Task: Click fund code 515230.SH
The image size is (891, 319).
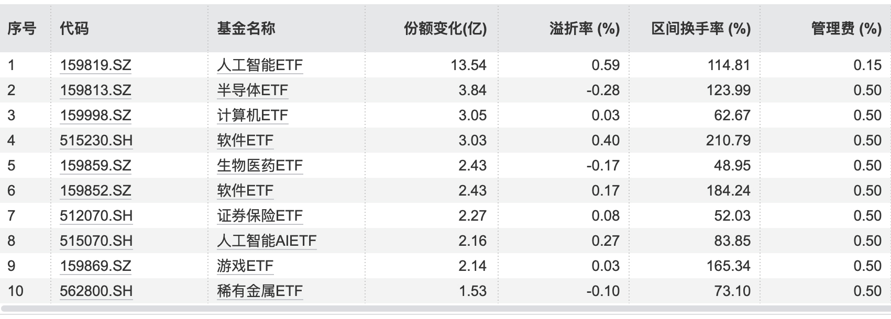Action: tap(96, 140)
